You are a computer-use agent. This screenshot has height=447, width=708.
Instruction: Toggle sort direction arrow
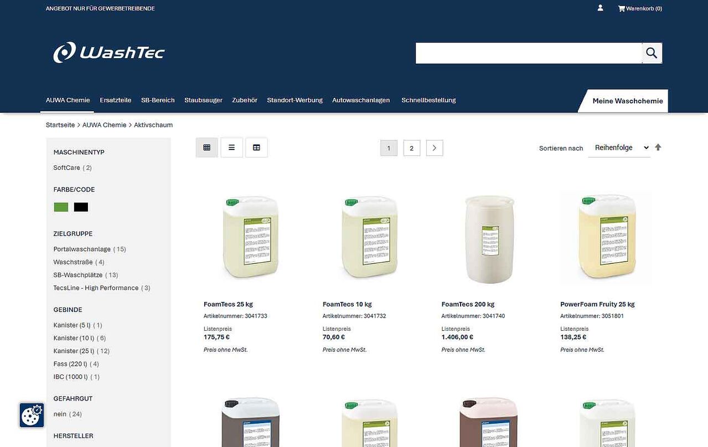tap(658, 147)
